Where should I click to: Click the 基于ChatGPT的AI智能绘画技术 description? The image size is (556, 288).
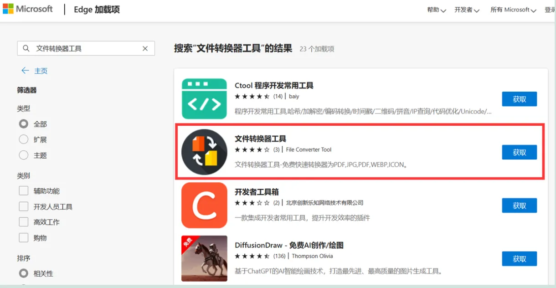[x=339, y=271]
